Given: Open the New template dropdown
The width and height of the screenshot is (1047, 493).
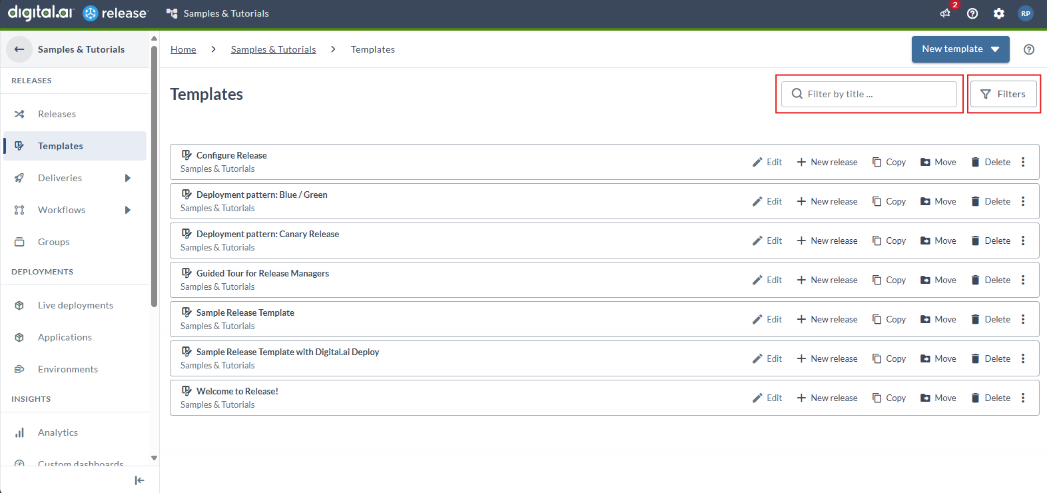Looking at the screenshot, I should (x=960, y=49).
